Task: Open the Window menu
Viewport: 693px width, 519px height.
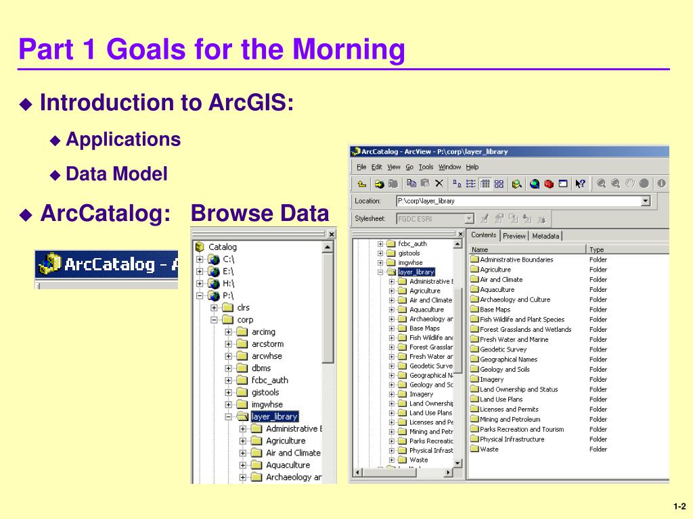Action: click(x=449, y=167)
